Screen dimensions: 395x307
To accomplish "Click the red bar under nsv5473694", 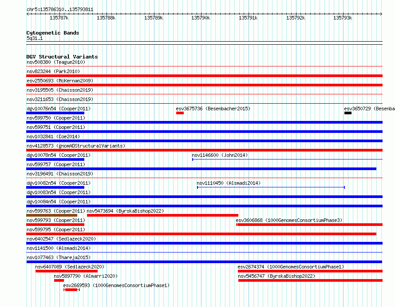I will click(162, 215).
